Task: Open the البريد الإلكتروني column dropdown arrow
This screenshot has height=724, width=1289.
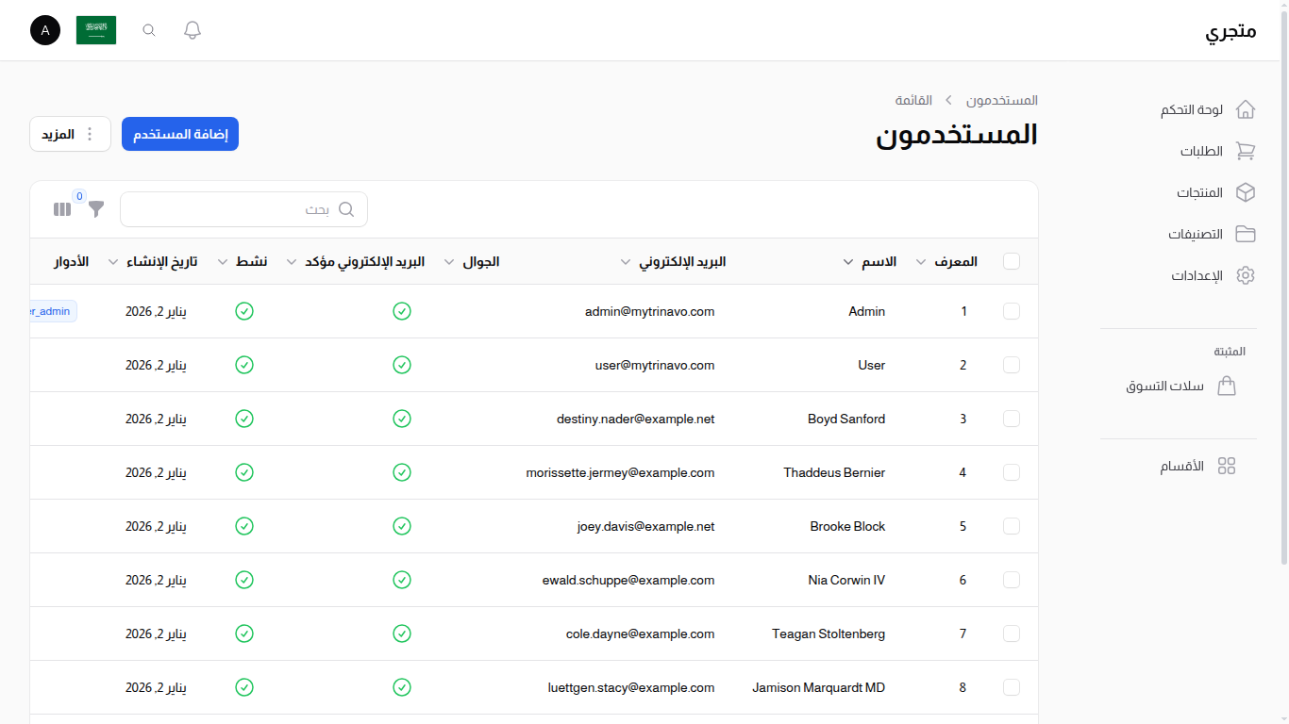Action: [x=625, y=262]
